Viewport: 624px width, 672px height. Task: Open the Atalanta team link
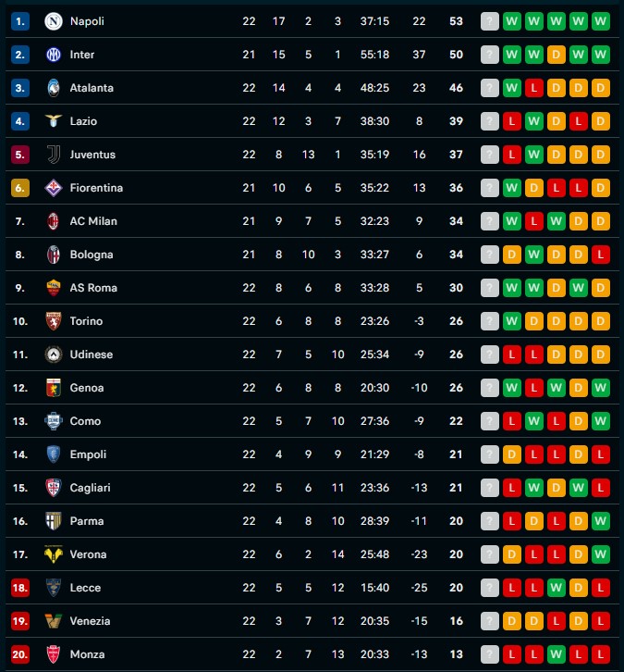point(92,88)
